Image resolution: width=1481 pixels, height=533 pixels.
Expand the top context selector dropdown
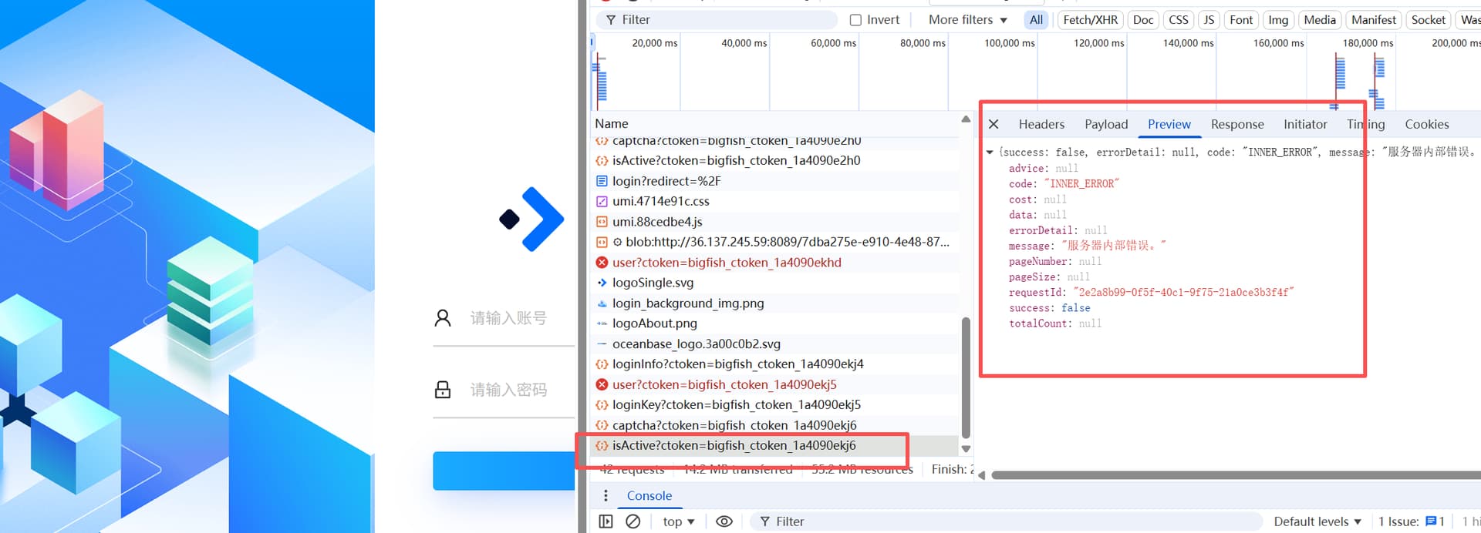click(x=678, y=521)
